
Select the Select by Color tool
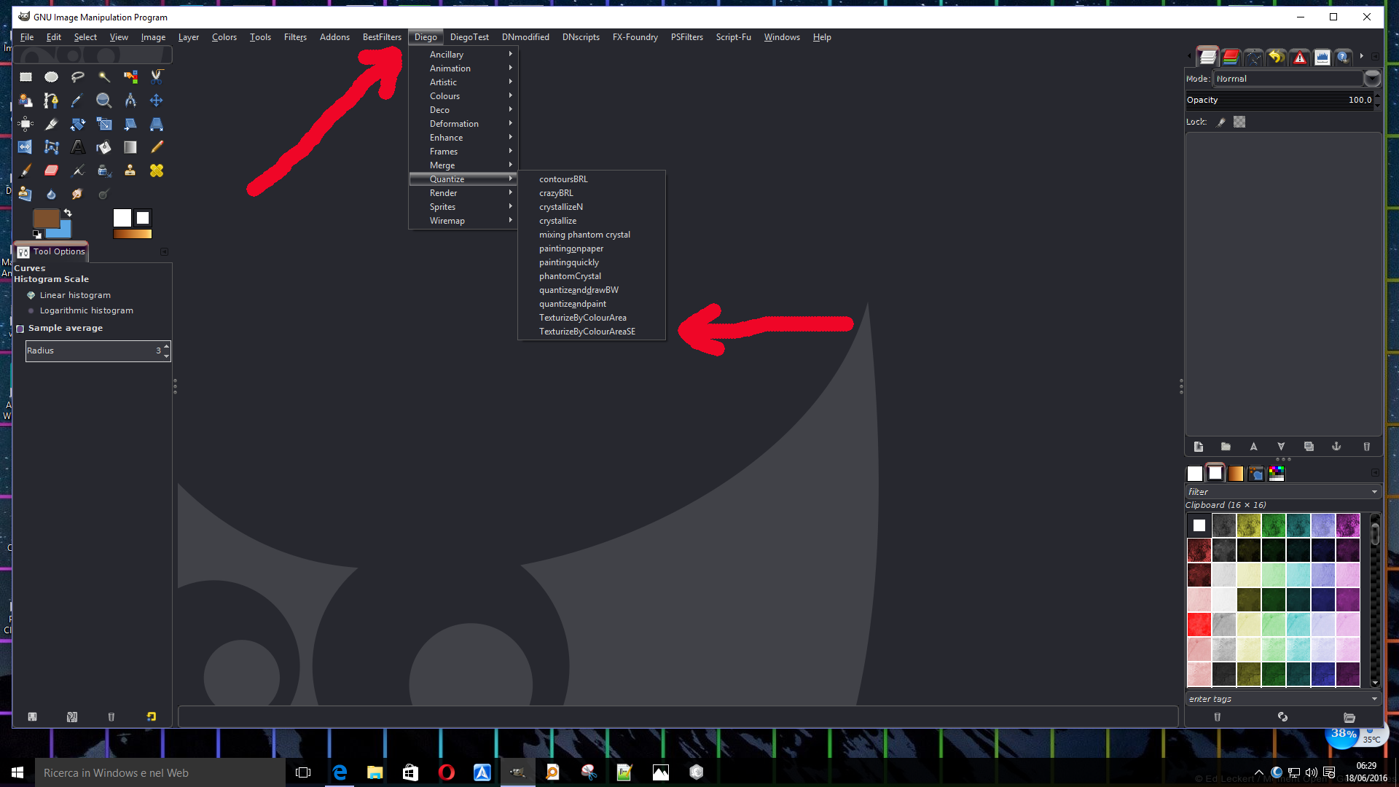pos(130,77)
